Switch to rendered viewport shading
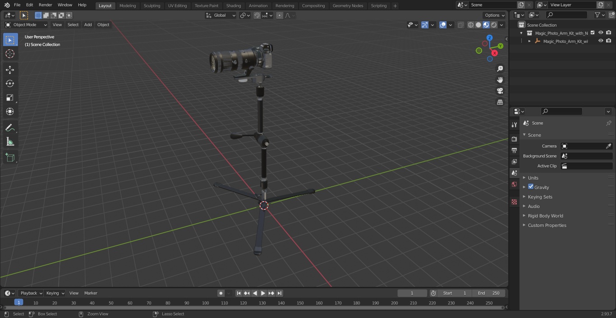The image size is (616, 318). [494, 25]
